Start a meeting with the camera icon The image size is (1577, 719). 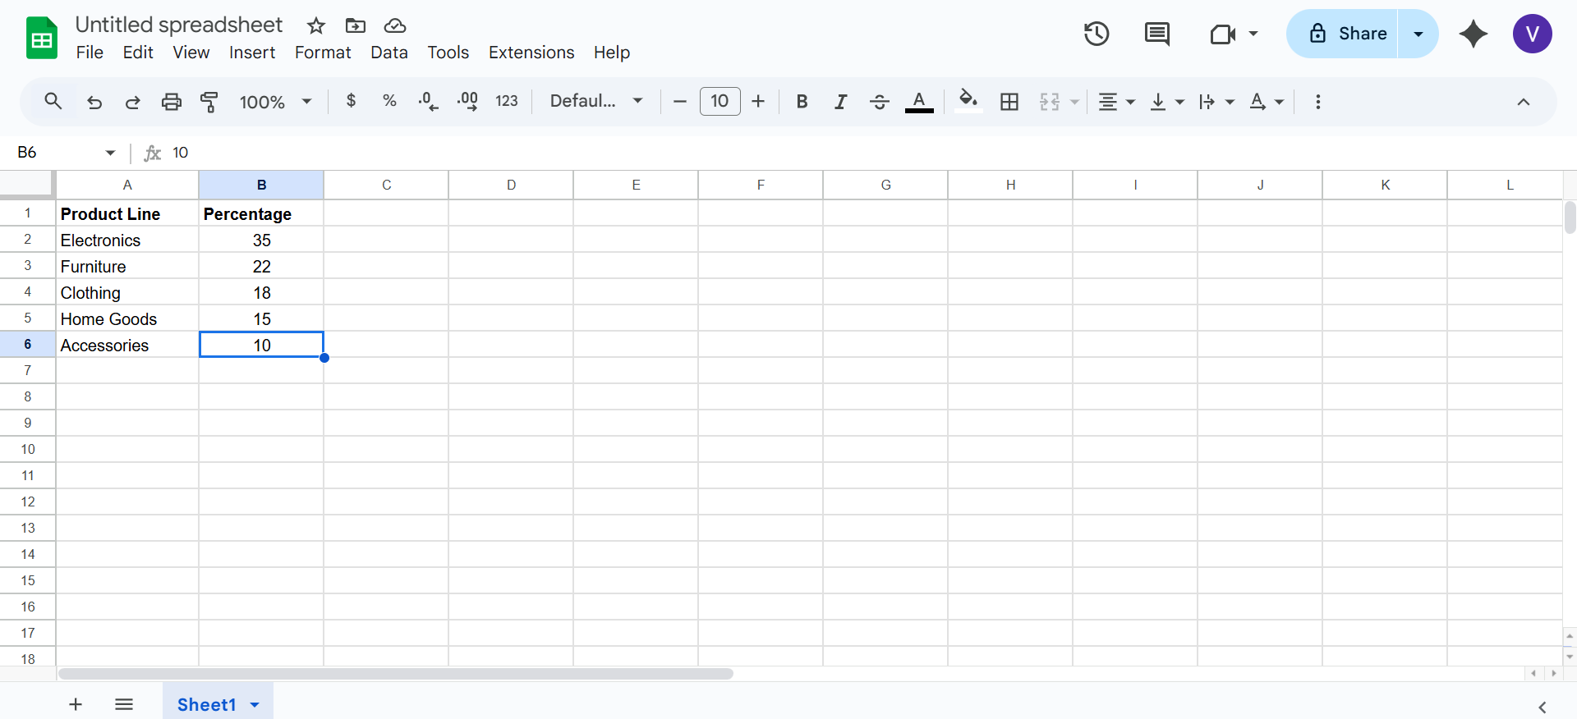click(x=1223, y=34)
